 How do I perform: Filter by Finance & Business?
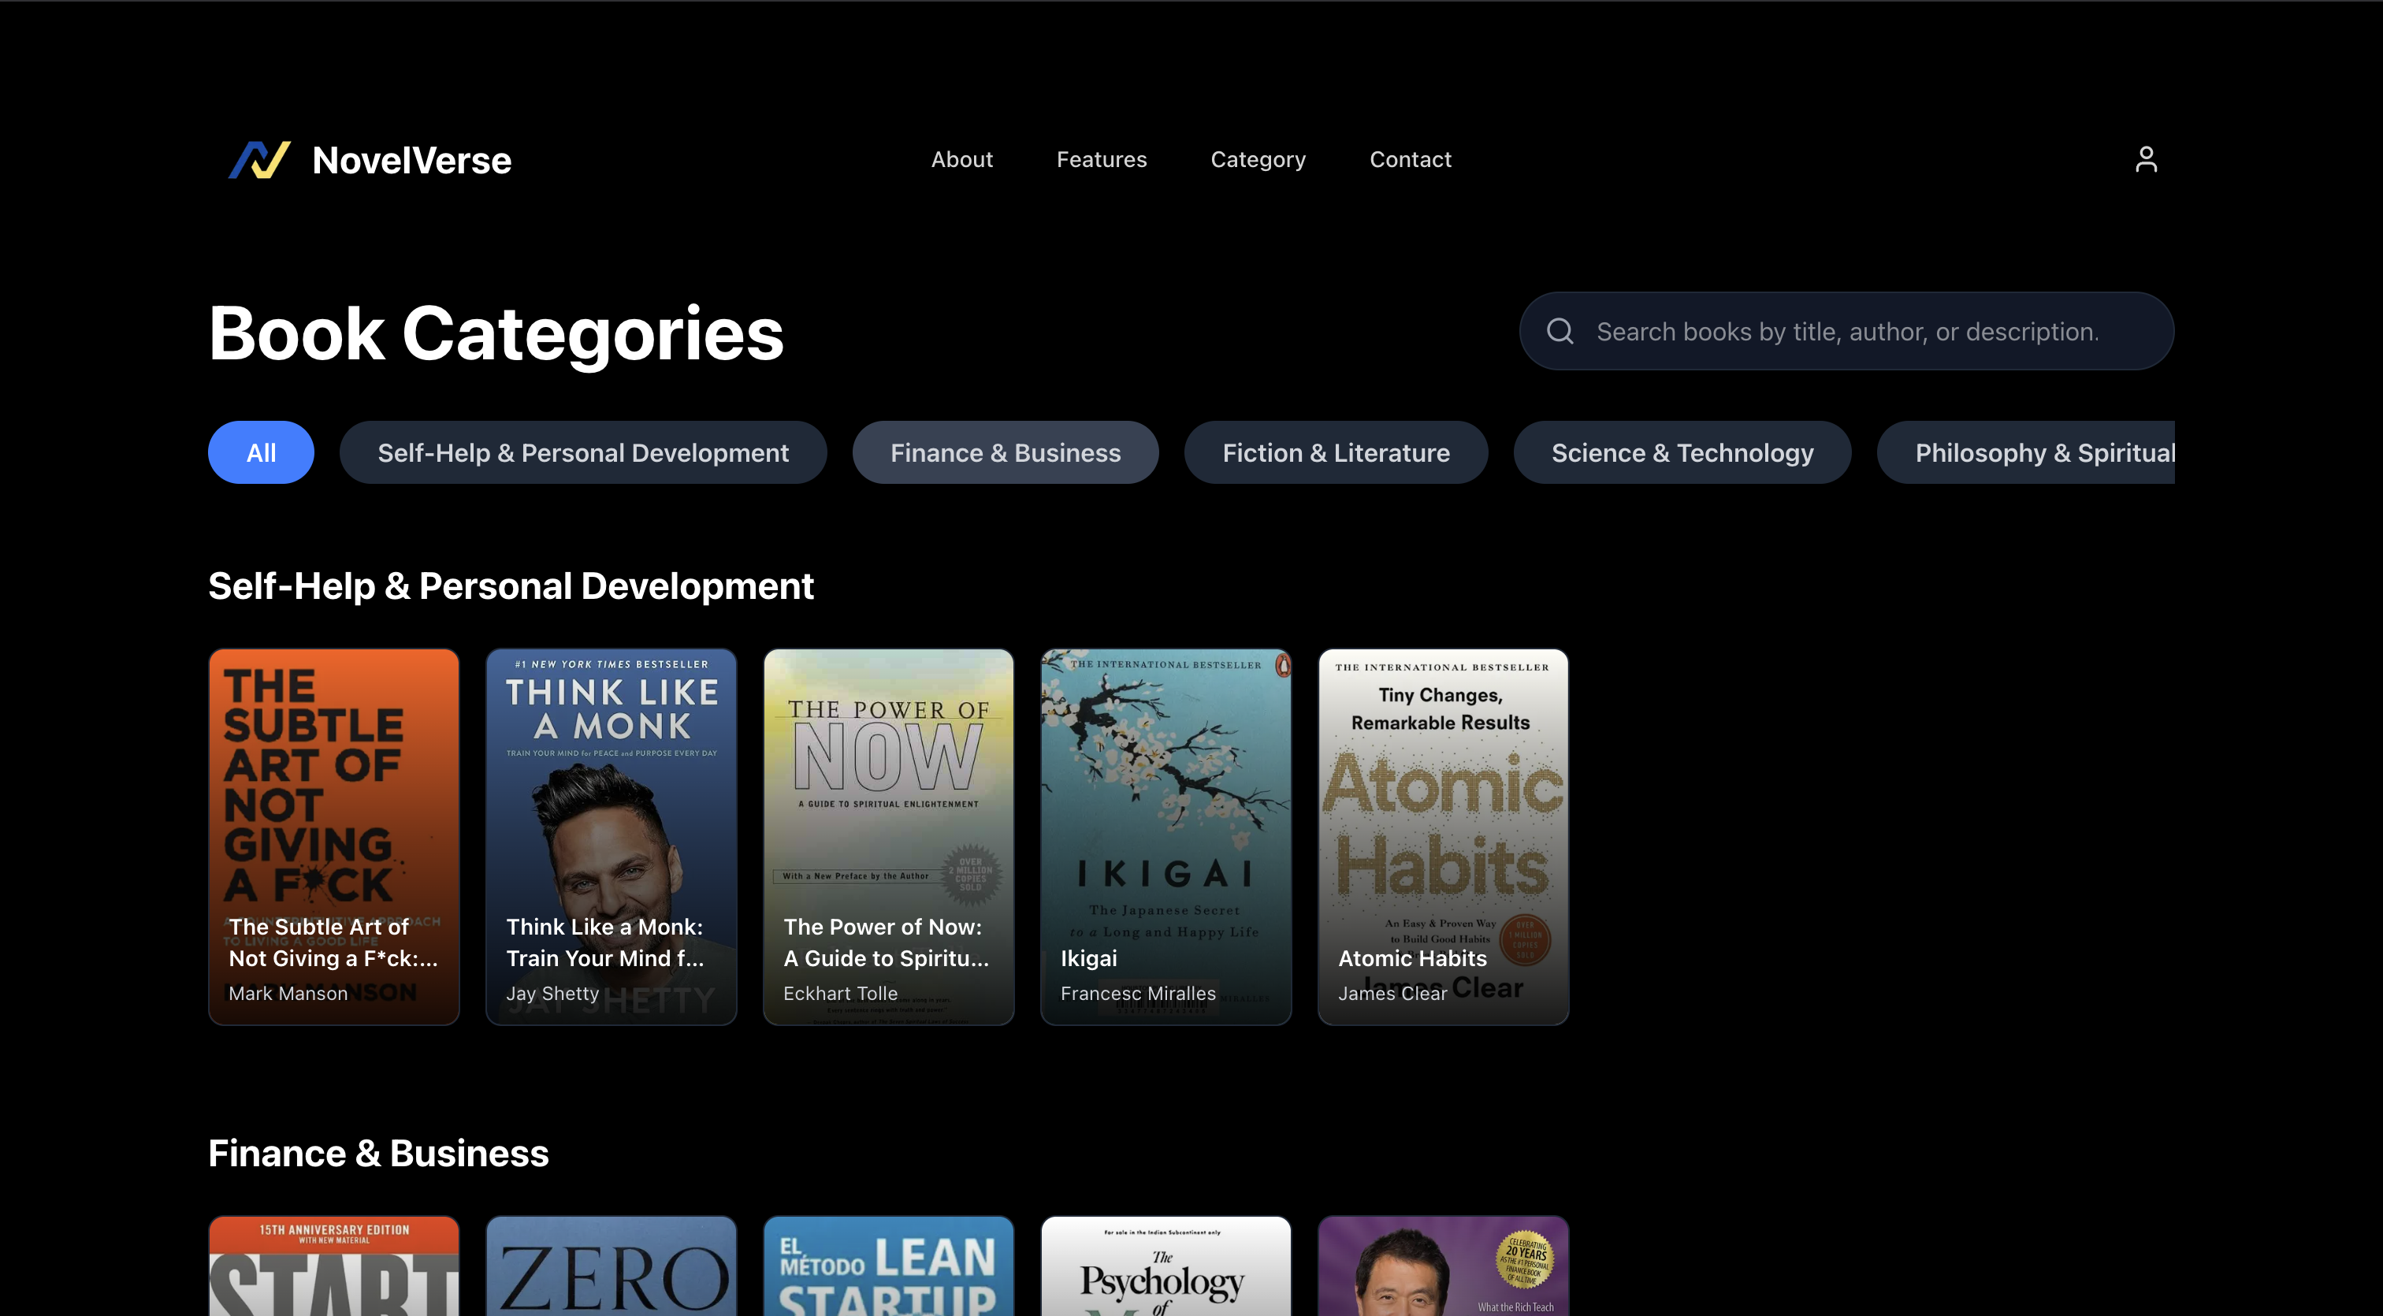(x=1005, y=452)
